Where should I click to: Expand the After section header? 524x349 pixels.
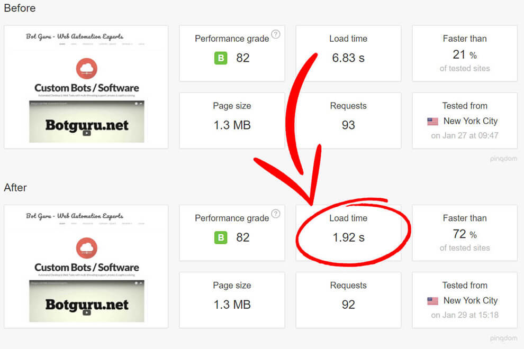point(15,187)
